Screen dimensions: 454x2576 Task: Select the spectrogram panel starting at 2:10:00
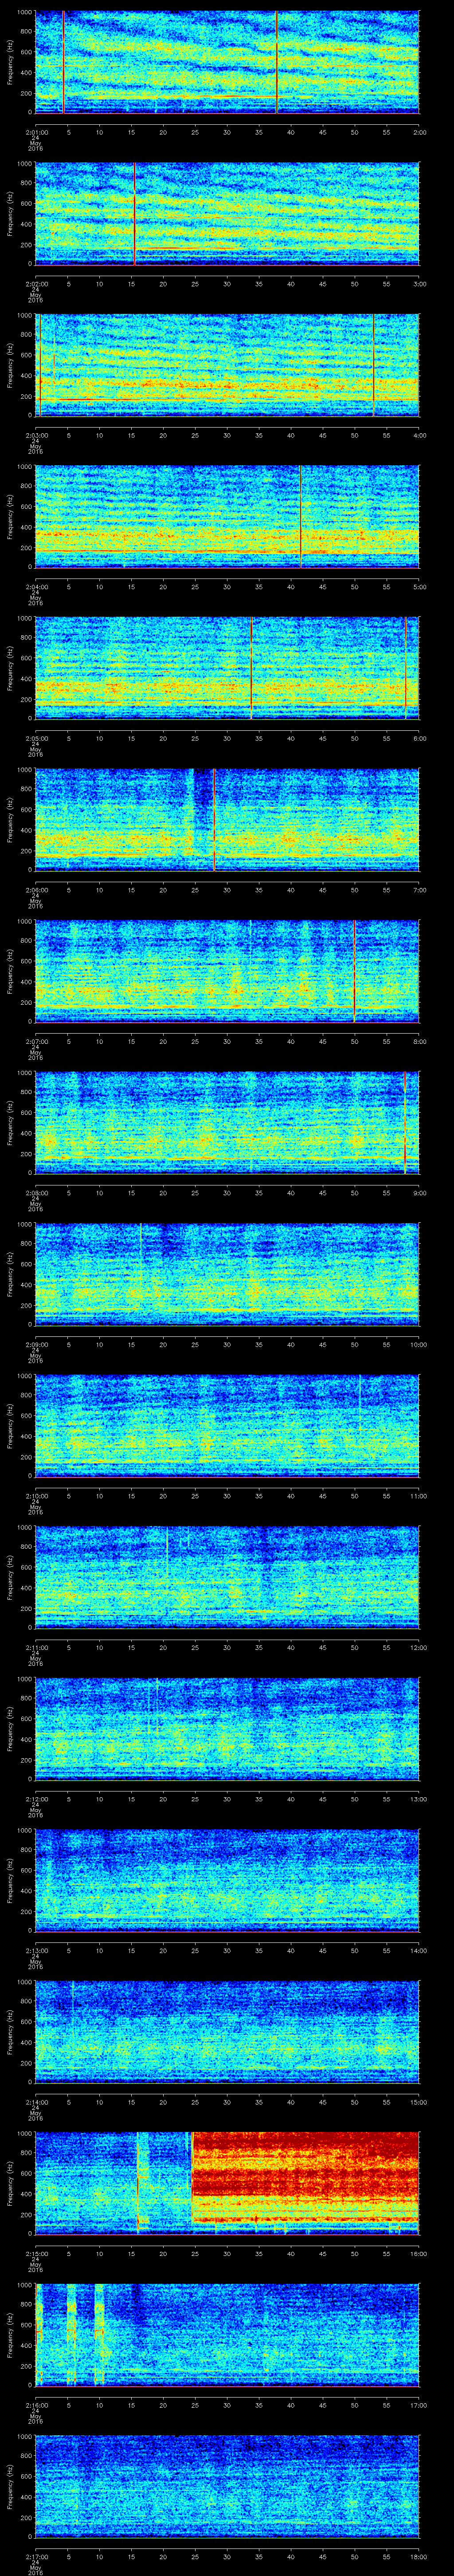[227, 1426]
